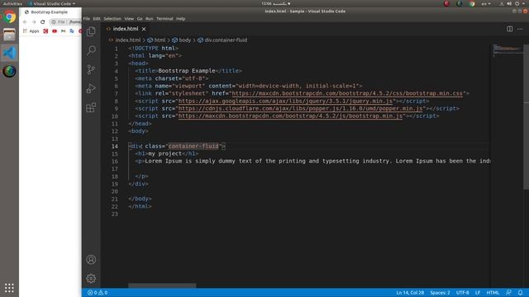
Task: Click the horizontal editor scrollbar
Action: (x=162, y=286)
